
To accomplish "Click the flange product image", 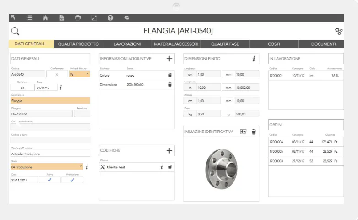I will click(x=221, y=169).
